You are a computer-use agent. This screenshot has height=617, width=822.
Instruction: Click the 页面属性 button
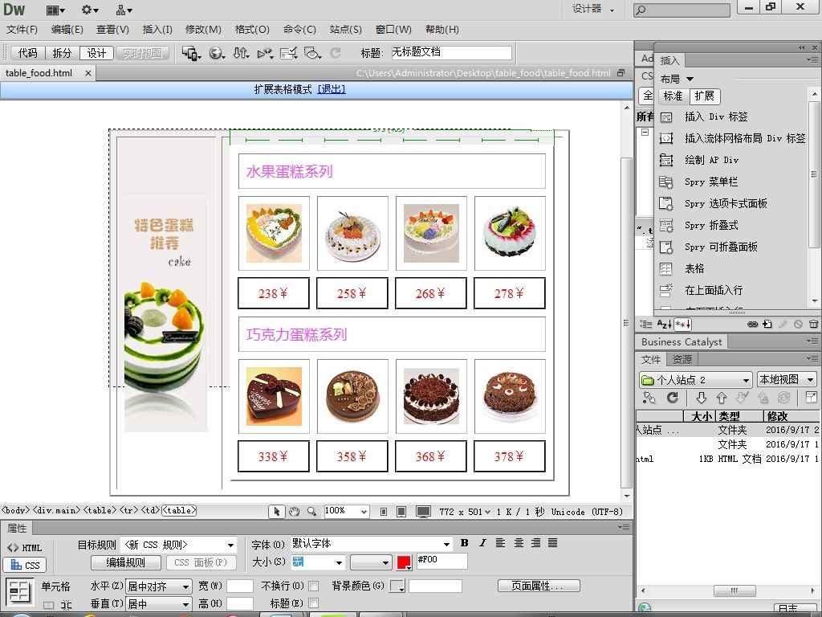pyautogui.click(x=539, y=586)
